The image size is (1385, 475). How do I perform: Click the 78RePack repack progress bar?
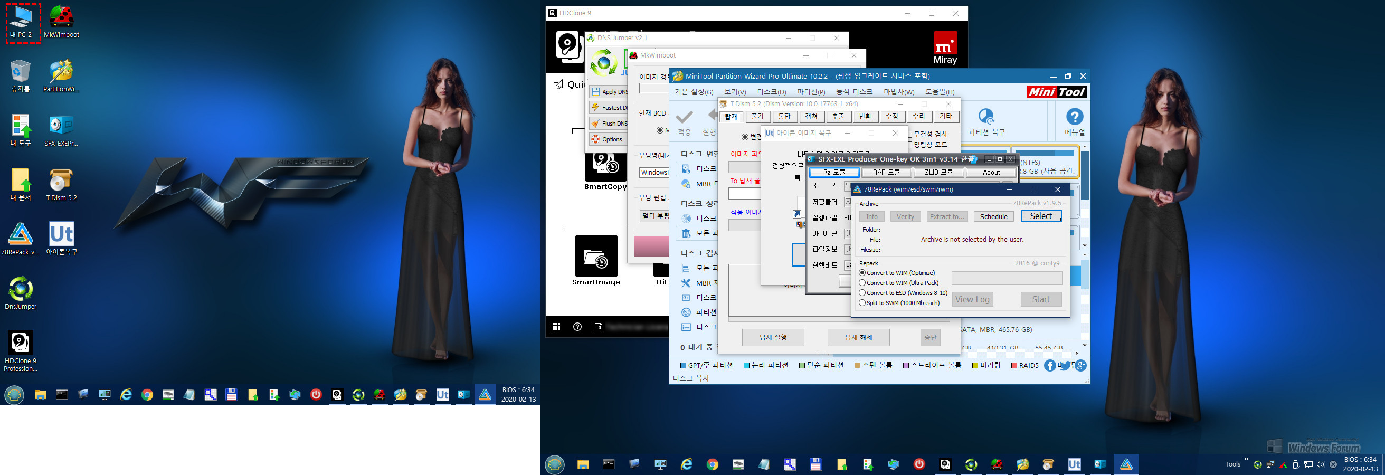(x=1007, y=278)
